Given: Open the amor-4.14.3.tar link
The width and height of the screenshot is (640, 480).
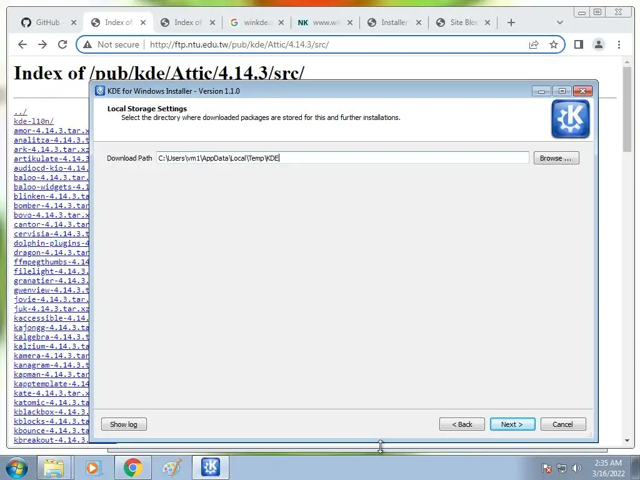Looking at the screenshot, I should pyautogui.click(x=51, y=131).
